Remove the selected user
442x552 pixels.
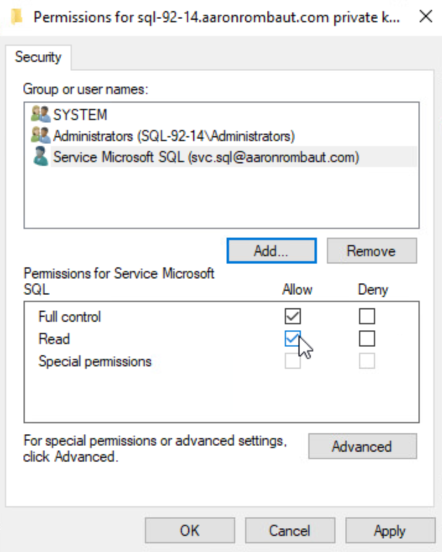tap(371, 251)
